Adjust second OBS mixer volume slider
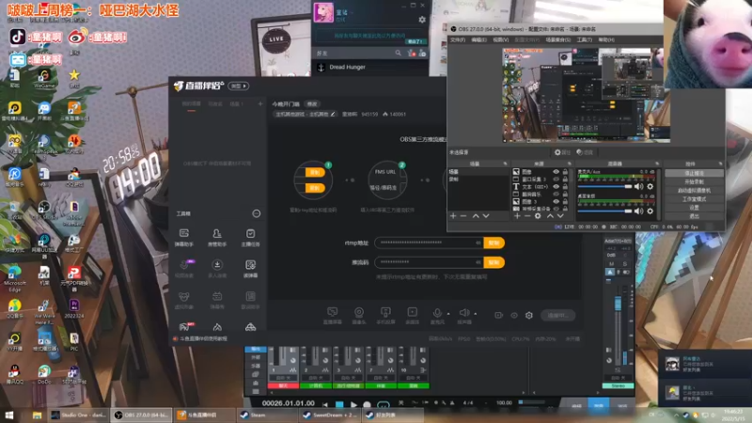 tap(604, 211)
